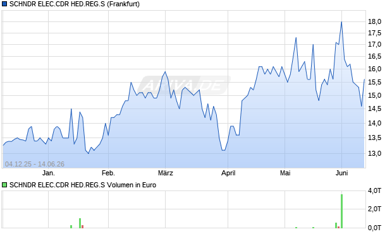Click the tallest green volume bar in January

(x=80, y=223)
